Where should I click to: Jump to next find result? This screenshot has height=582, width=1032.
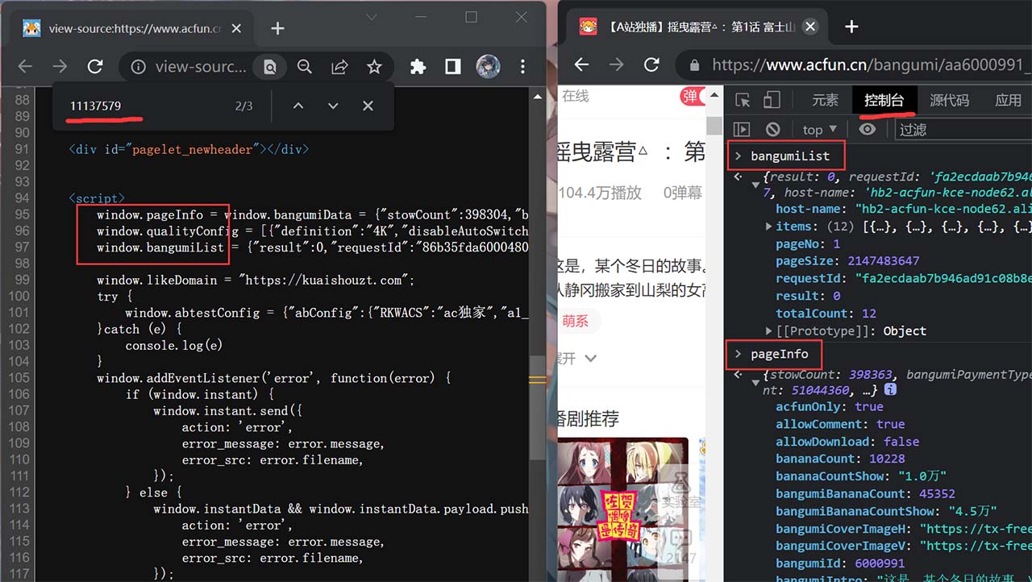coord(333,106)
